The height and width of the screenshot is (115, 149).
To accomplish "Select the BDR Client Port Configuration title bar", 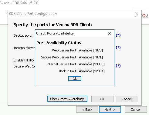I will [71, 14].
